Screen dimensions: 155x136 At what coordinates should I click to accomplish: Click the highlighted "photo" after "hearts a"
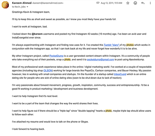pos(108,111)
